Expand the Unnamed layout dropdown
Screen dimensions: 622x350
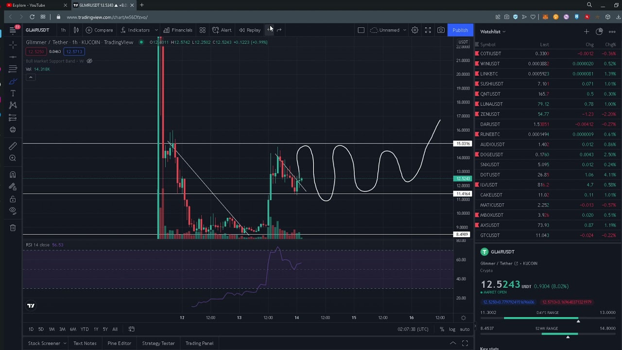(x=404, y=30)
